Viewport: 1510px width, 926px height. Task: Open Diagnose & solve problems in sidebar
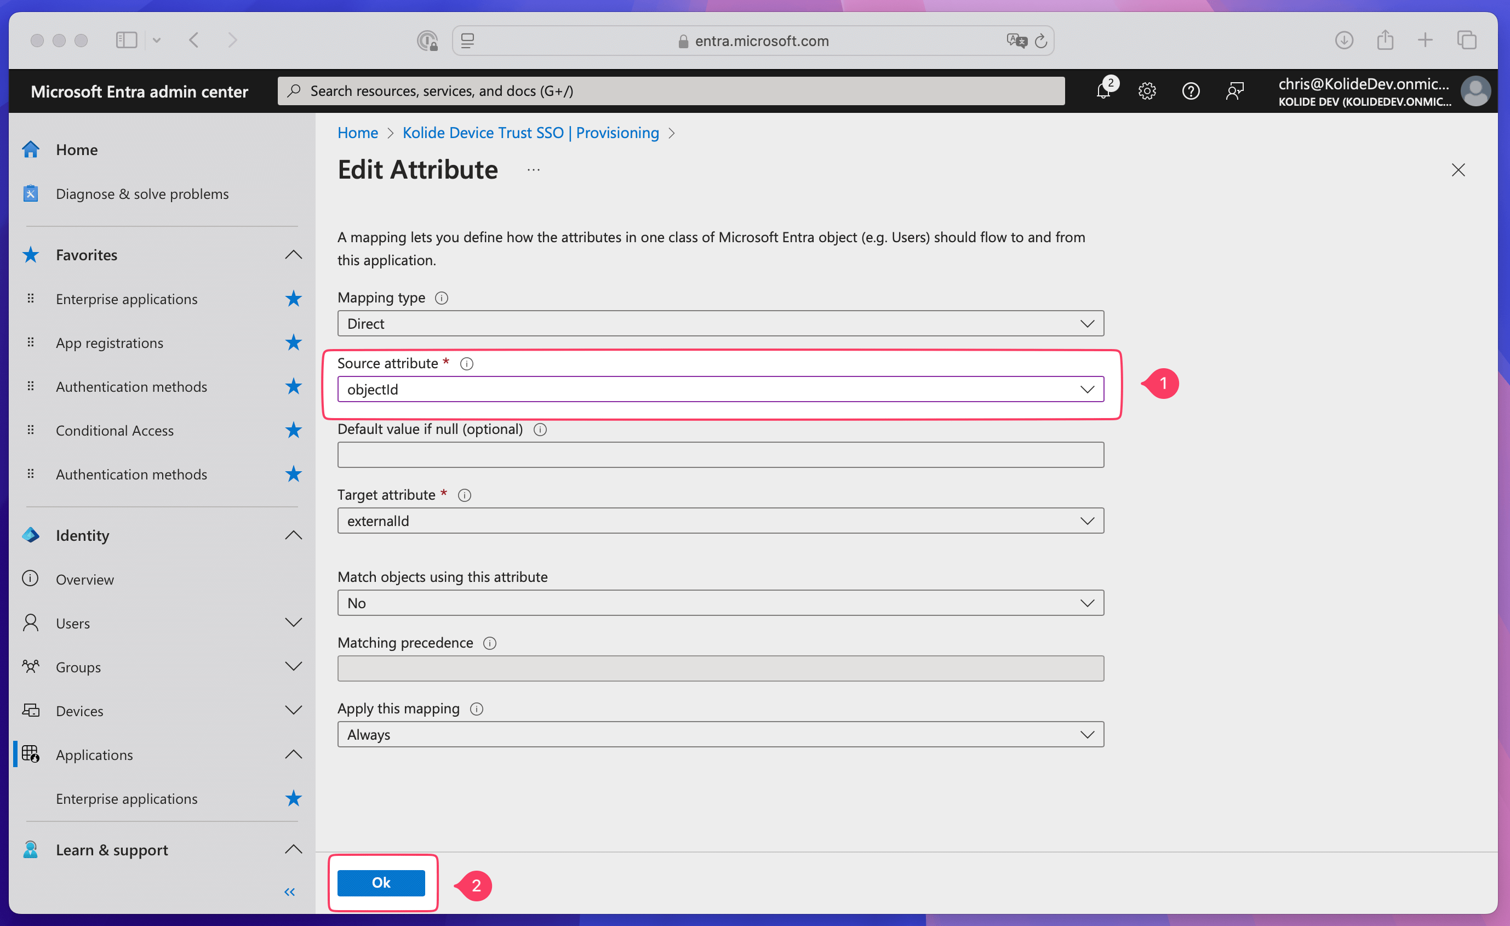[x=141, y=195]
